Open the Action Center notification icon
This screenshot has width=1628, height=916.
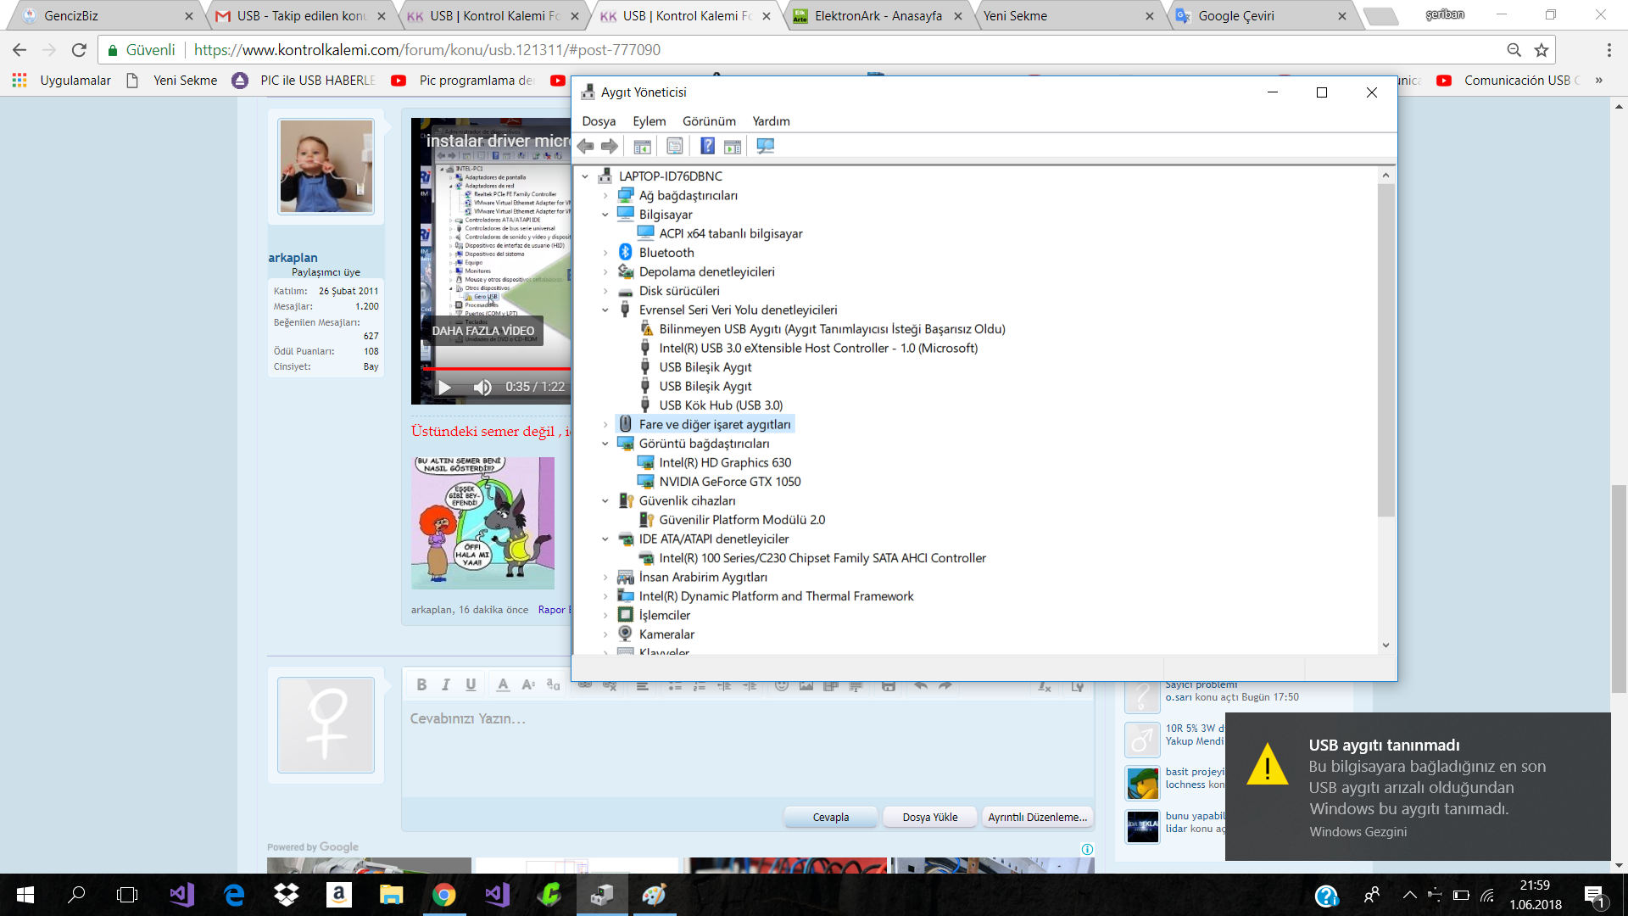point(1595,896)
